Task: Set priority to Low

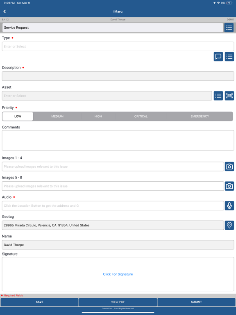Action: pos(18,116)
